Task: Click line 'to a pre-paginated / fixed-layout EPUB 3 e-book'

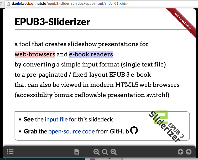Action: [83, 75]
